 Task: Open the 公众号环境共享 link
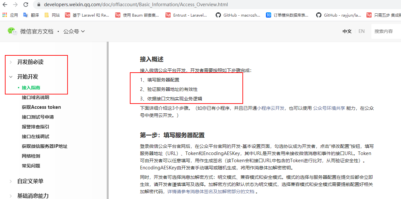(329, 108)
